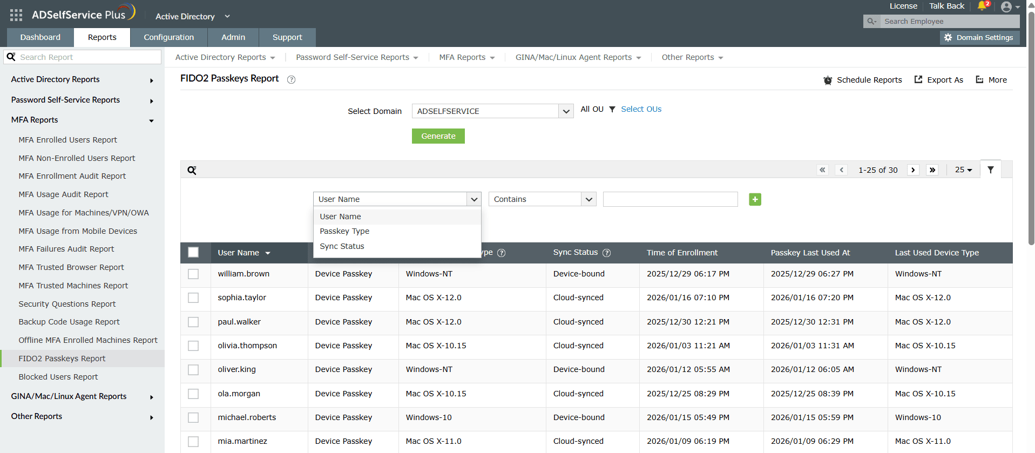This screenshot has width=1035, height=453.
Task: Open the User Name filter field dropdown
Action: click(x=397, y=199)
